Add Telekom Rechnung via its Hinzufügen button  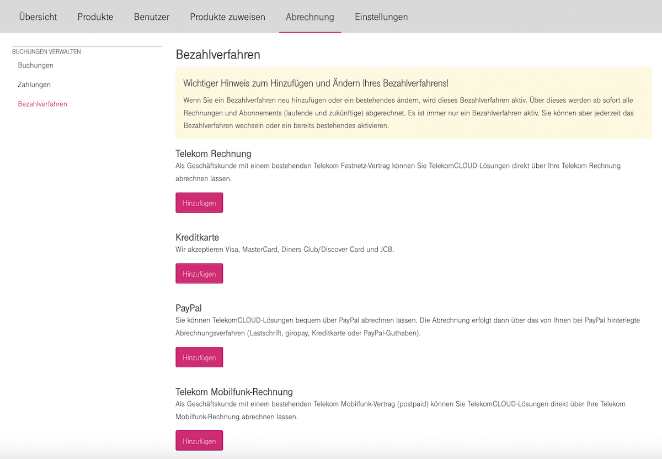pos(199,203)
